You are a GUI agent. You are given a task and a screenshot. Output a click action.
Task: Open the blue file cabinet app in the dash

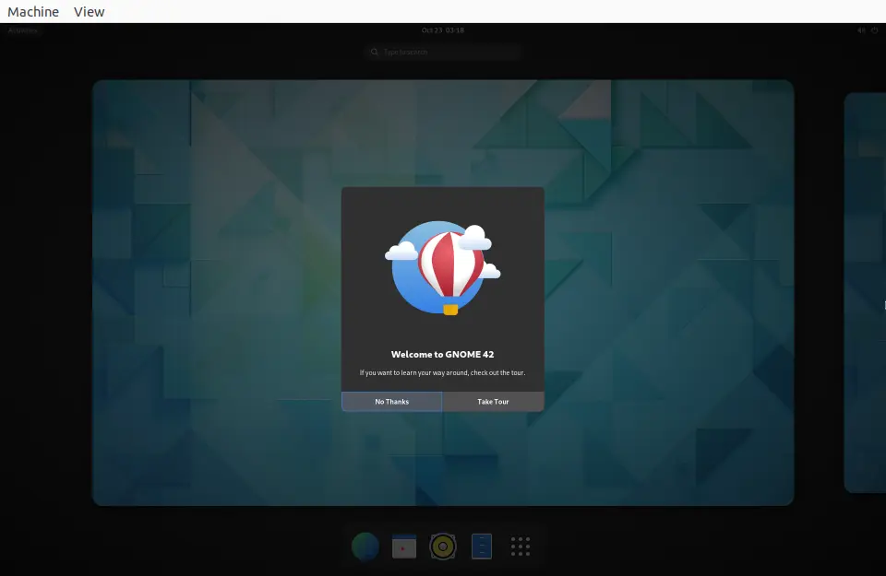tap(482, 547)
